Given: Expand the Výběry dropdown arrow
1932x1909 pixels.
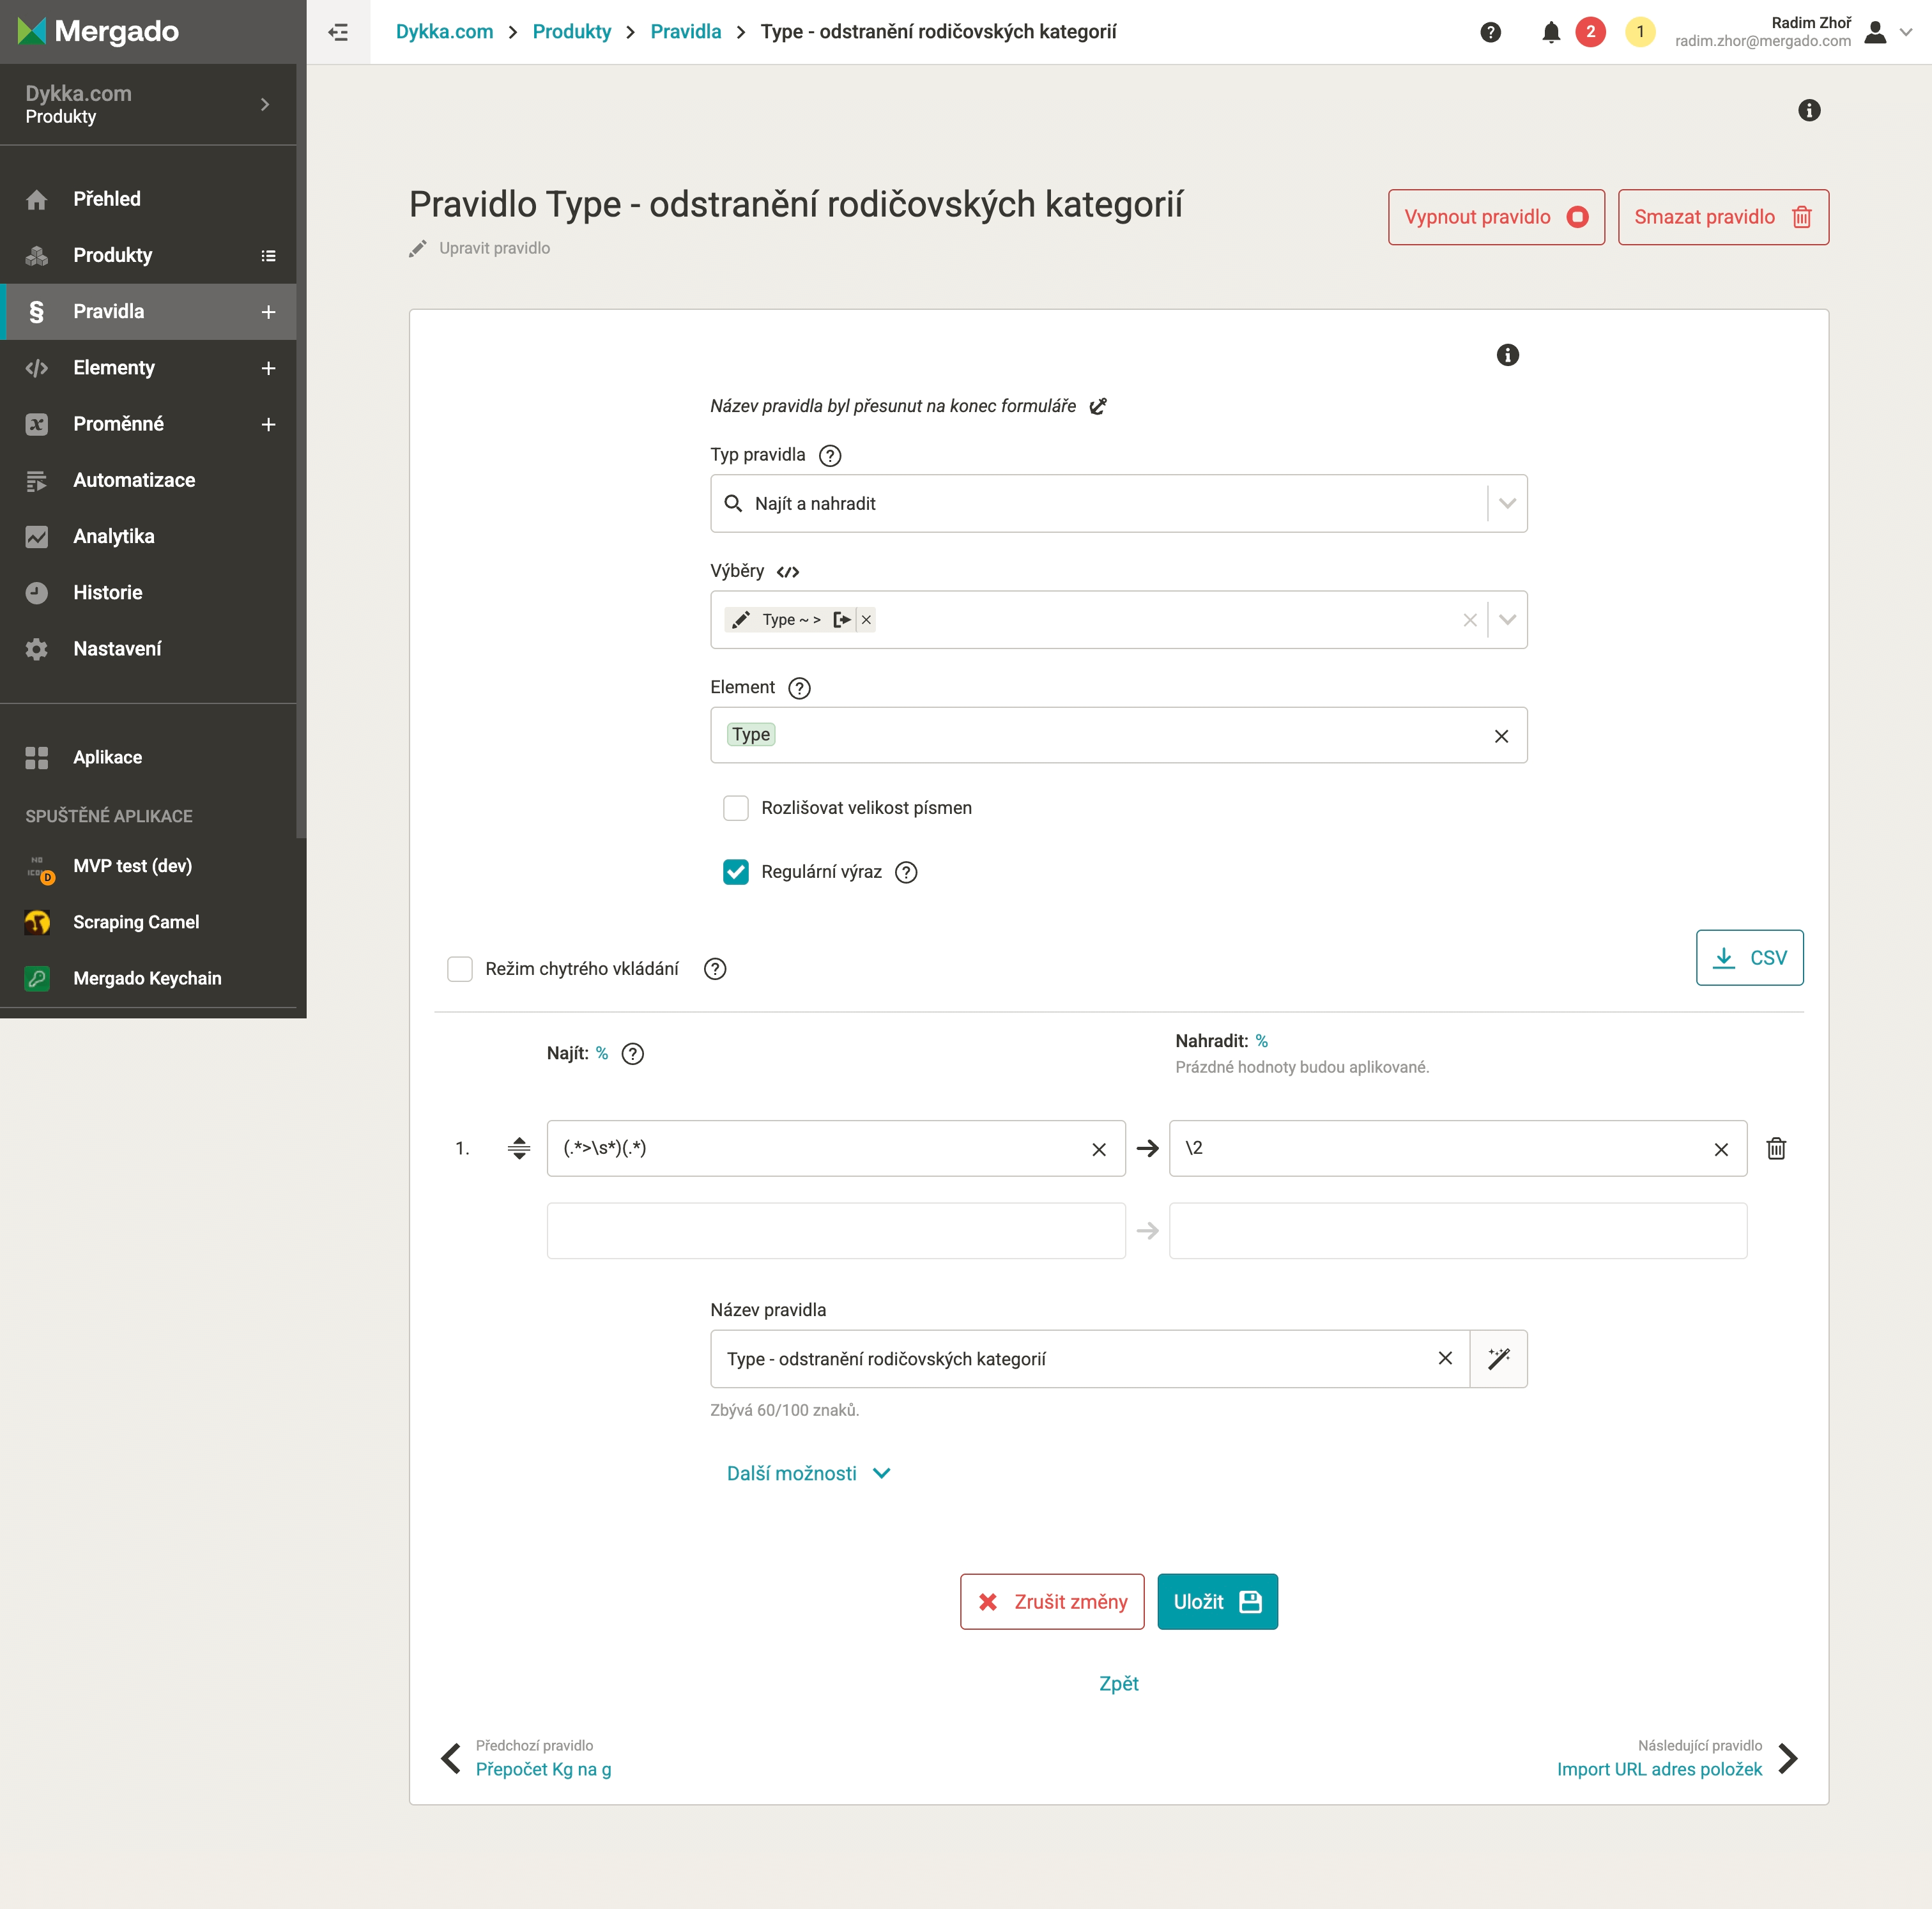Looking at the screenshot, I should [x=1507, y=620].
